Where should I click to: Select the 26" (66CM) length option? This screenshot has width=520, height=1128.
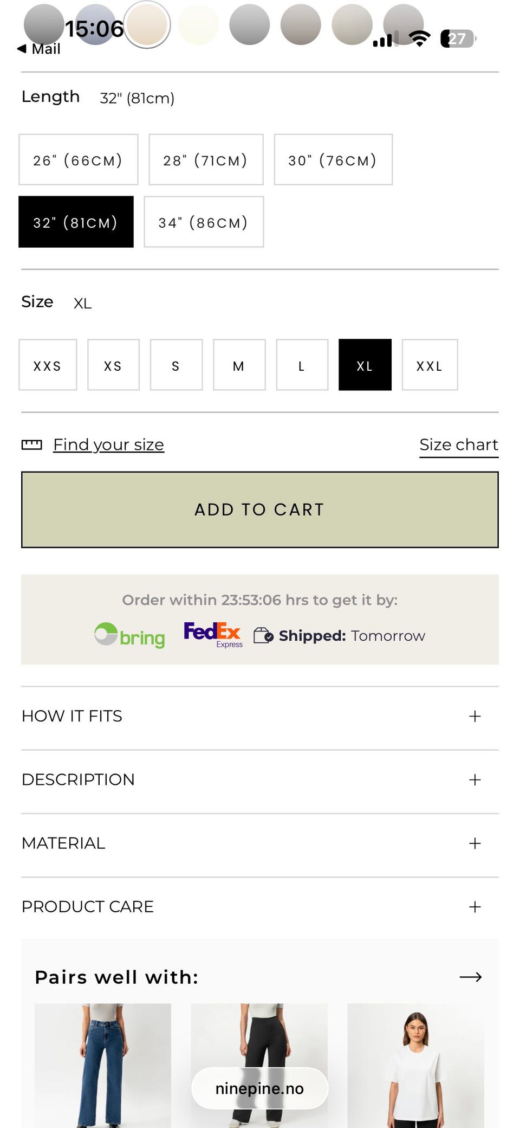[x=78, y=160]
